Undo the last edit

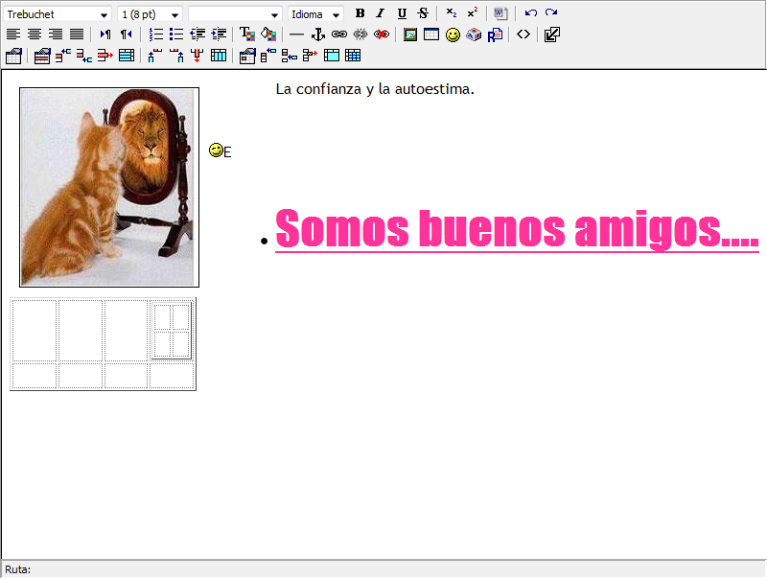(530, 13)
